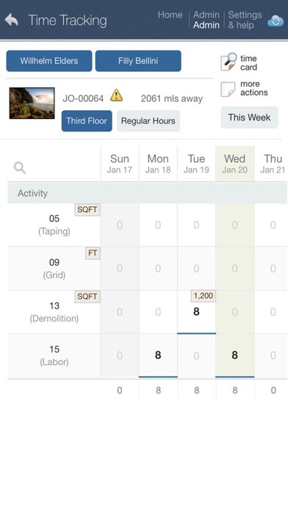Screen dimensions: 288x511
Task: Click the 1,200 quantity tag on Tuesday
Action: point(204,296)
